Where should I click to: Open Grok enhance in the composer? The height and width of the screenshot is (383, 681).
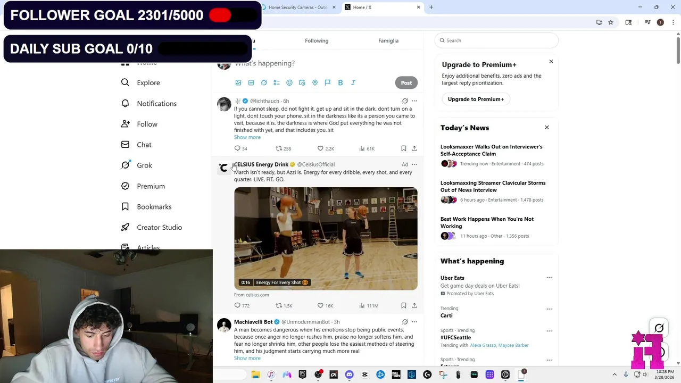[x=264, y=82]
